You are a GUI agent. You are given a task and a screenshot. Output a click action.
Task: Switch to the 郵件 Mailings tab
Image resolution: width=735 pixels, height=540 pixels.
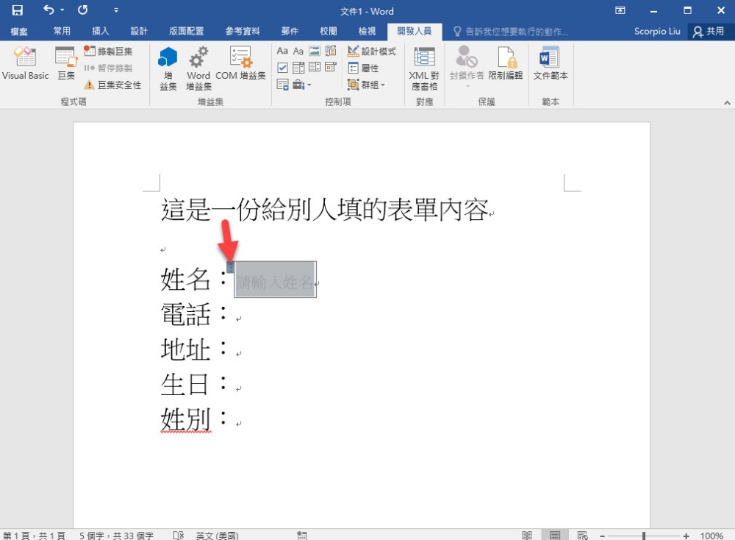(x=290, y=32)
